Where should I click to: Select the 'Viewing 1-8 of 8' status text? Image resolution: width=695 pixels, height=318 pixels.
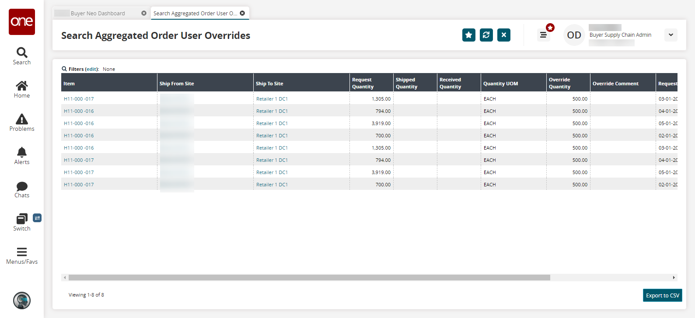(x=86, y=295)
